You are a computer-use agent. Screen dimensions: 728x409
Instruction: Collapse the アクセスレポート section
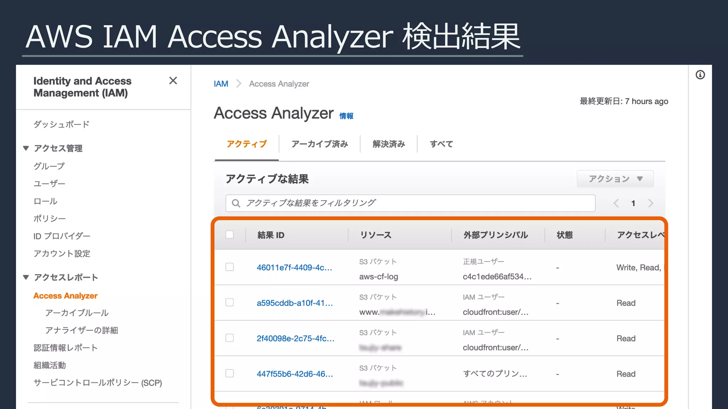pos(26,277)
